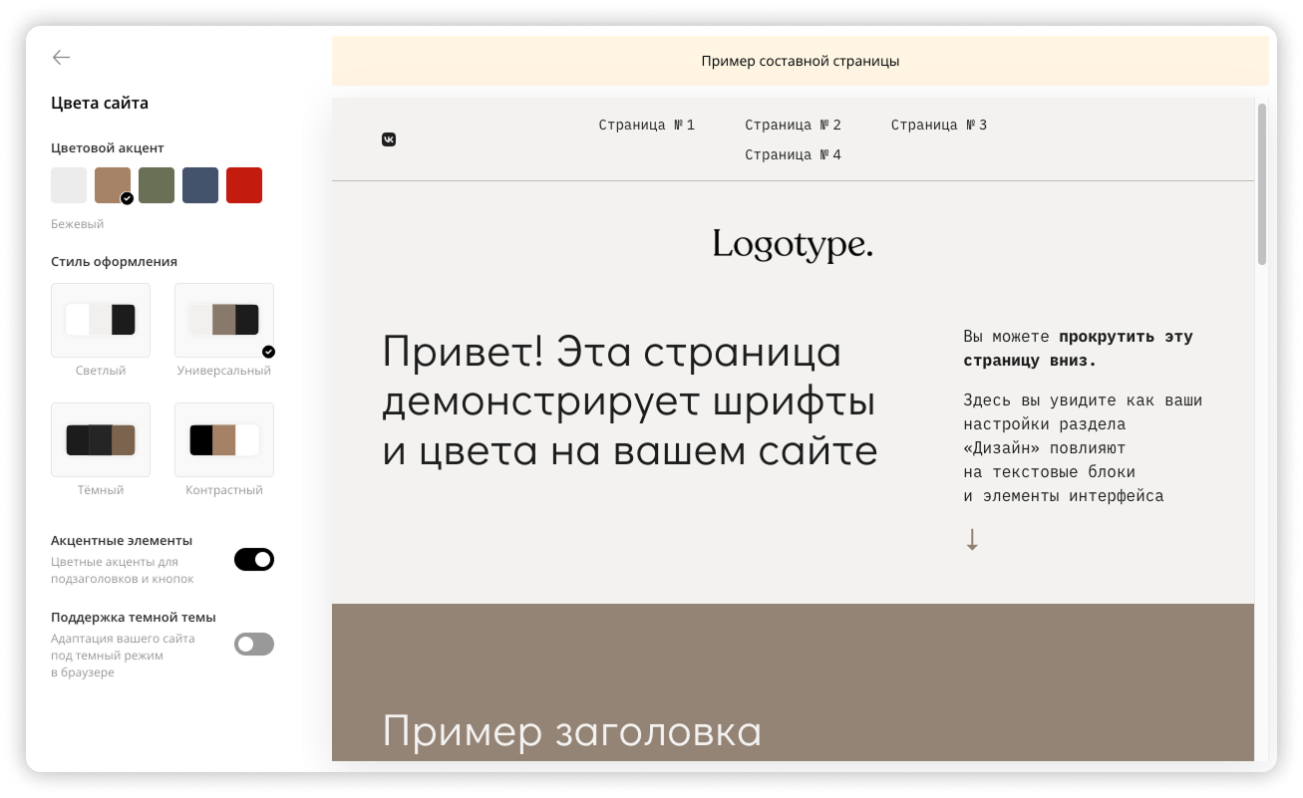Open Страница №1 in preview menu

click(647, 126)
